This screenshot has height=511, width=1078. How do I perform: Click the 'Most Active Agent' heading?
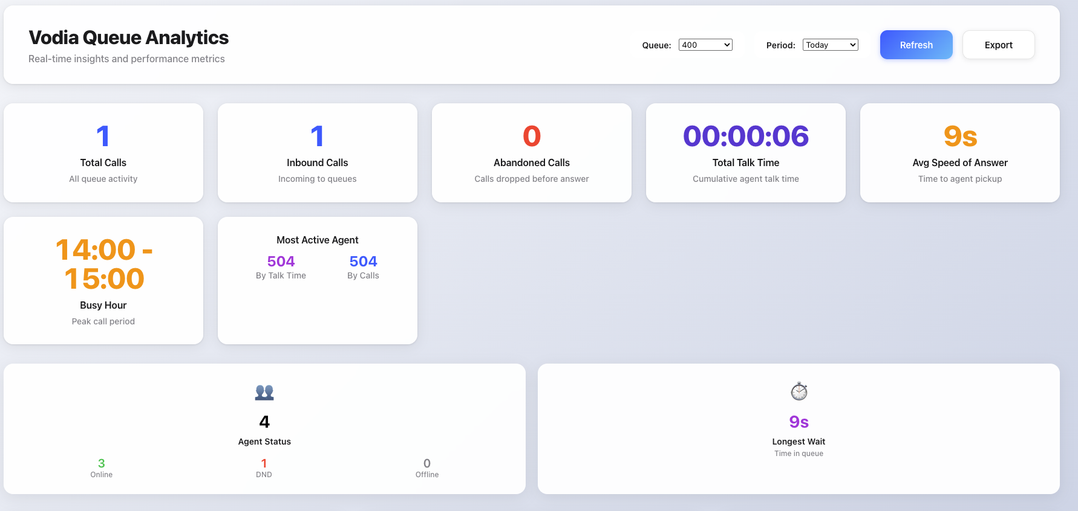318,240
